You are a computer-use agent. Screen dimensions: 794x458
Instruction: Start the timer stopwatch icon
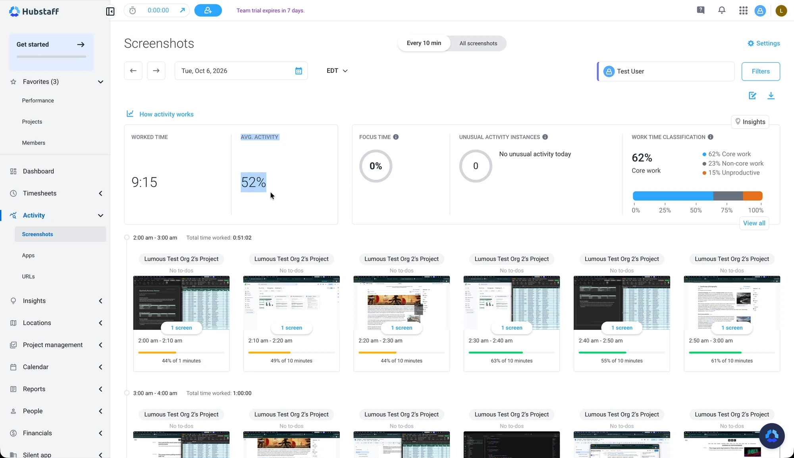point(133,10)
